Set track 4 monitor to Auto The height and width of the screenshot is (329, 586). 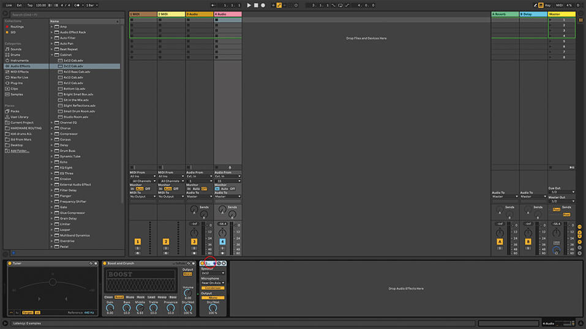coord(224,189)
